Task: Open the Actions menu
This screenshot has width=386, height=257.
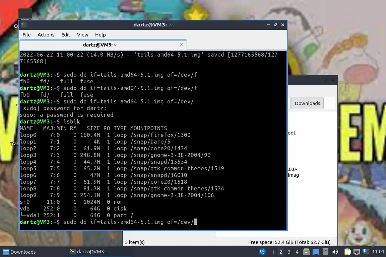Action: [x=46, y=35]
